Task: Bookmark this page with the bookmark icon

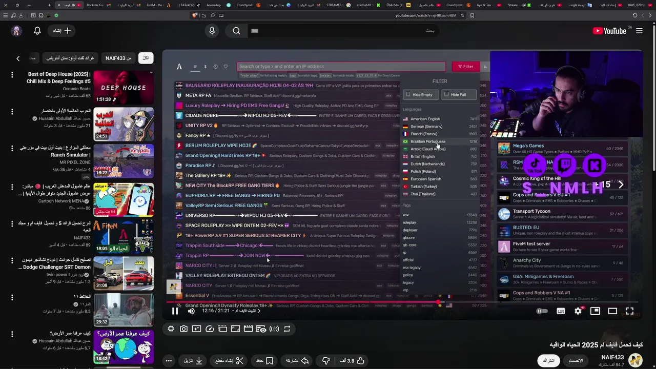Action: (x=472, y=15)
